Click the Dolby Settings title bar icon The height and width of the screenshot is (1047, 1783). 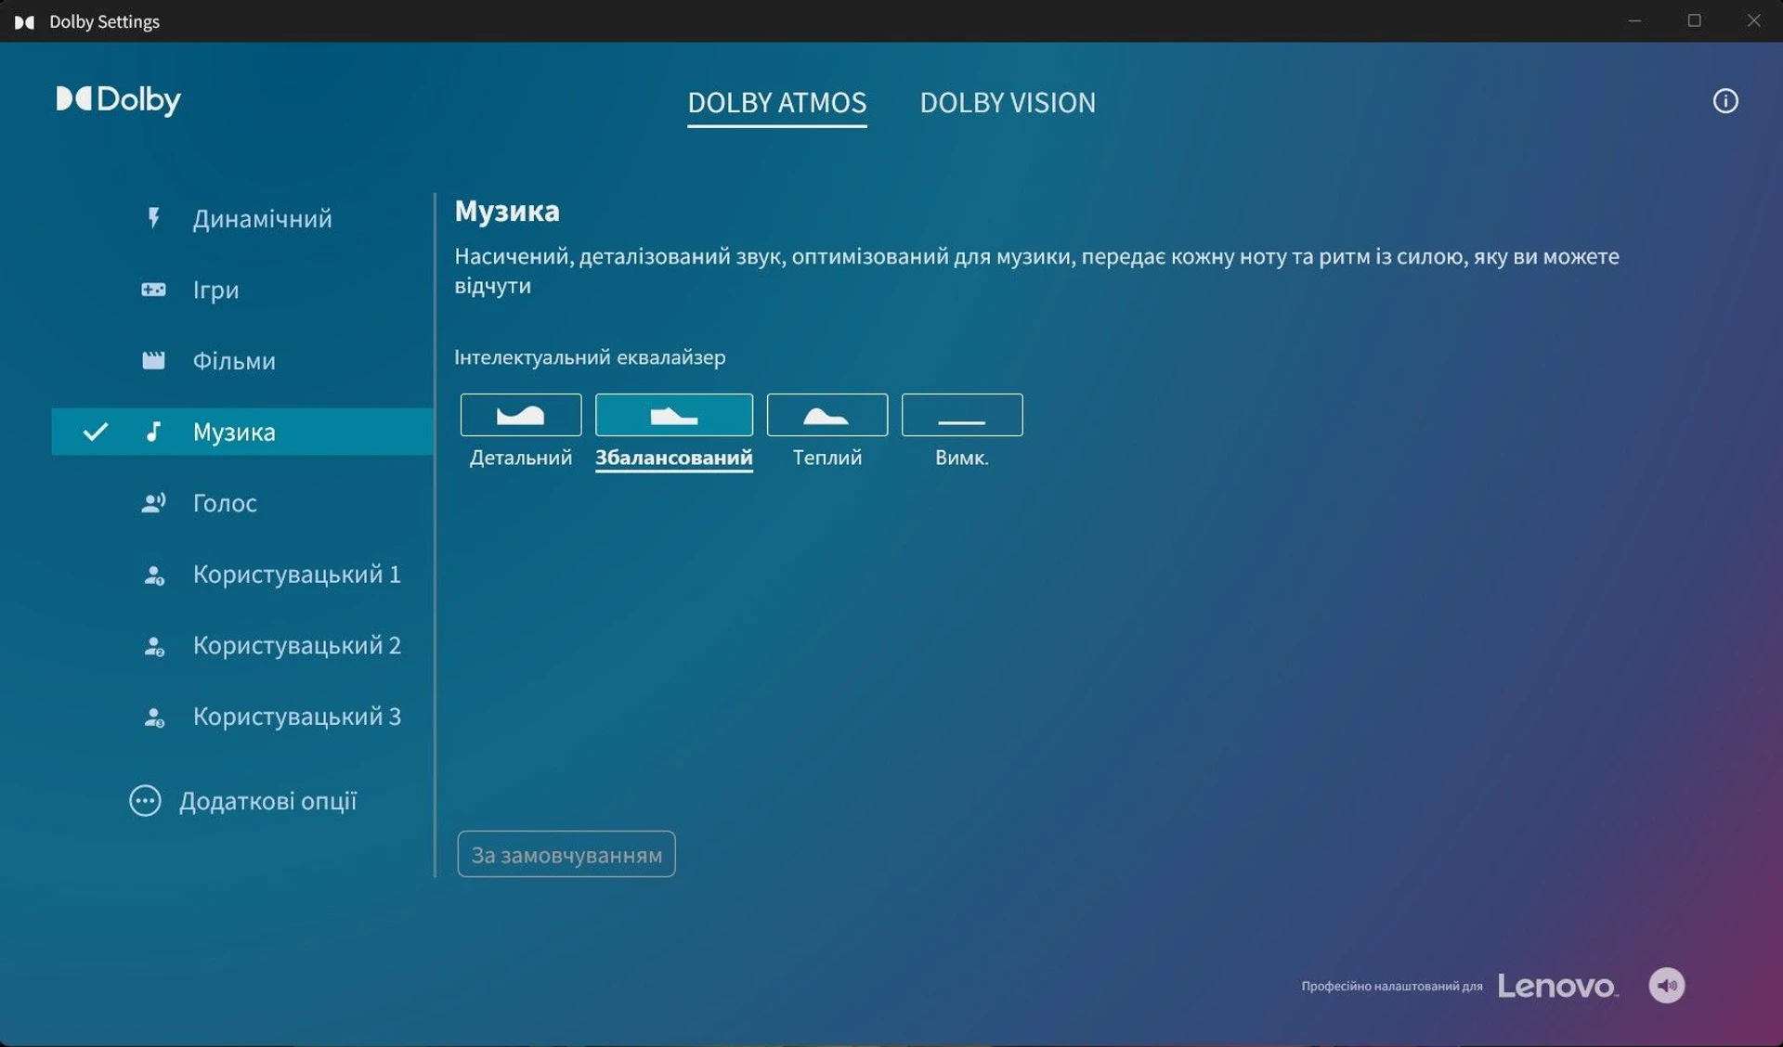coord(25,21)
